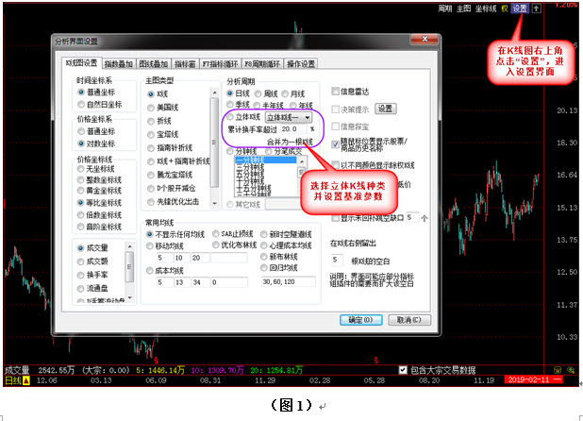This screenshot has height=421, width=583.
Task: Close the 分析界面设置 dialog
Action: 425,40
